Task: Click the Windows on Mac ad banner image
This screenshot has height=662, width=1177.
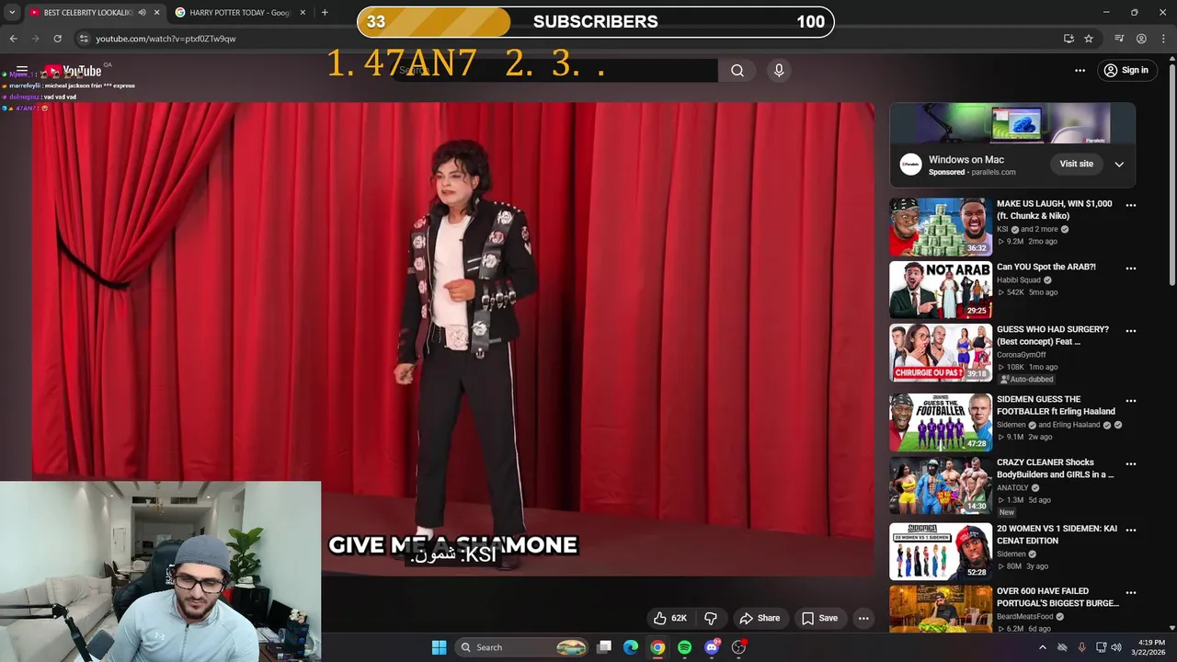Action: (x=1012, y=123)
